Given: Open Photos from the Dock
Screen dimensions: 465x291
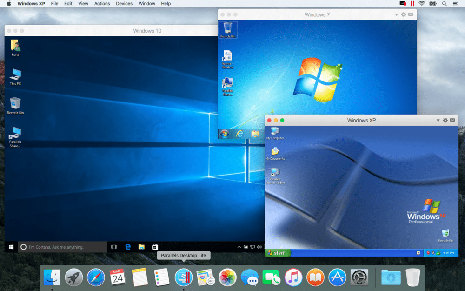Looking at the screenshot, I should coord(227,277).
